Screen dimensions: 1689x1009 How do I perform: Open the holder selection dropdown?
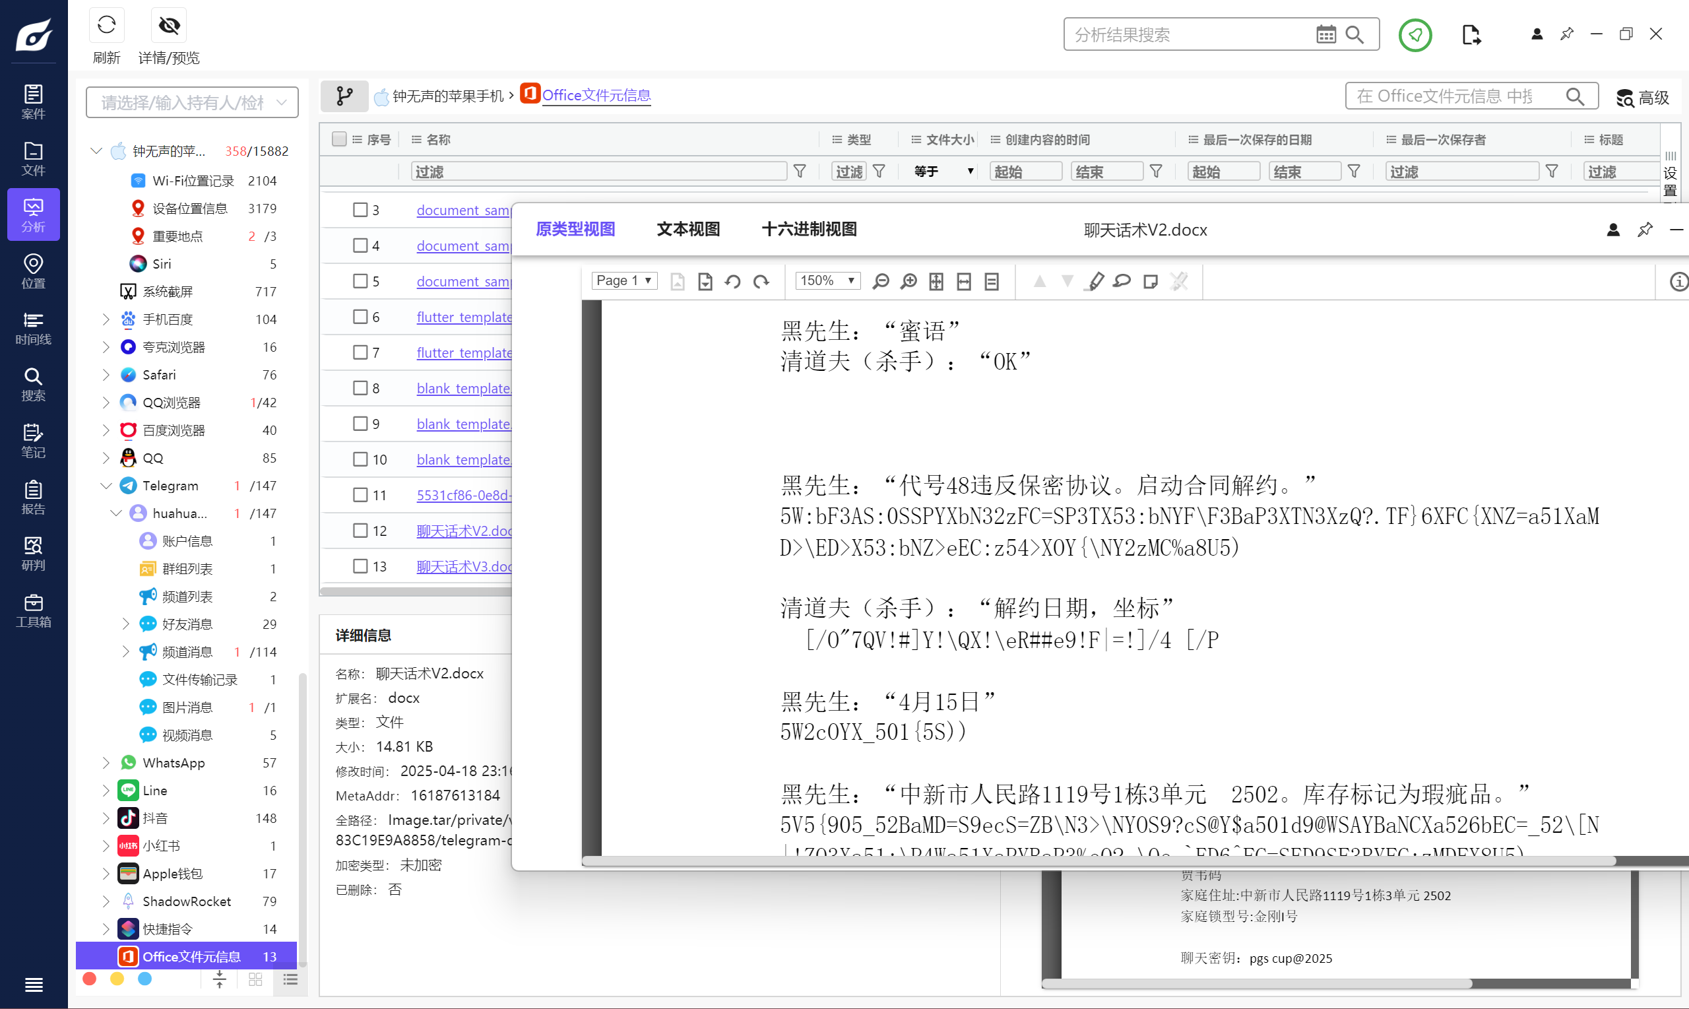tap(193, 103)
